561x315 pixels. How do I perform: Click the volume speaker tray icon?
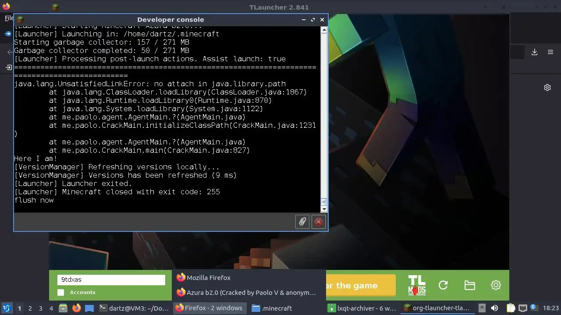(x=494, y=308)
